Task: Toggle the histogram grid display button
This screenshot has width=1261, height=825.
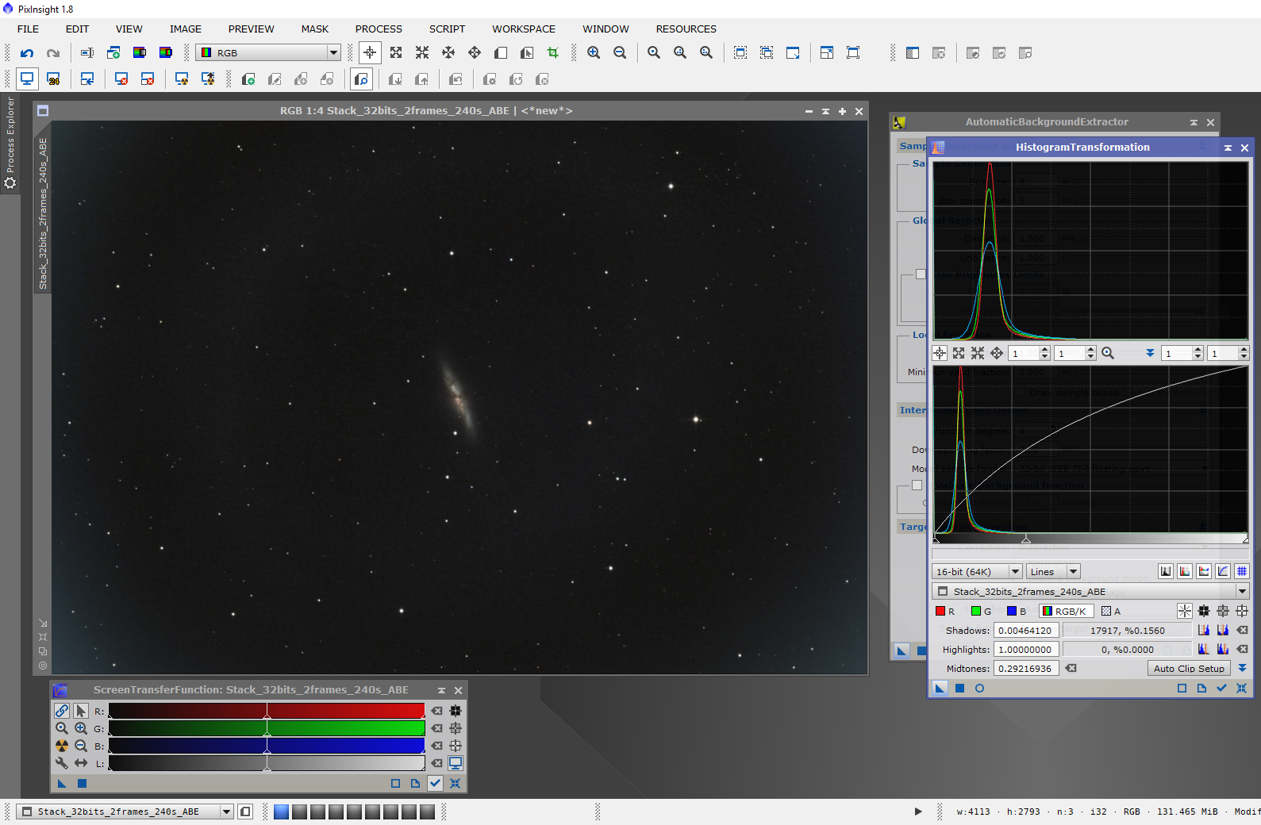Action: pyautogui.click(x=1242, y=571)
